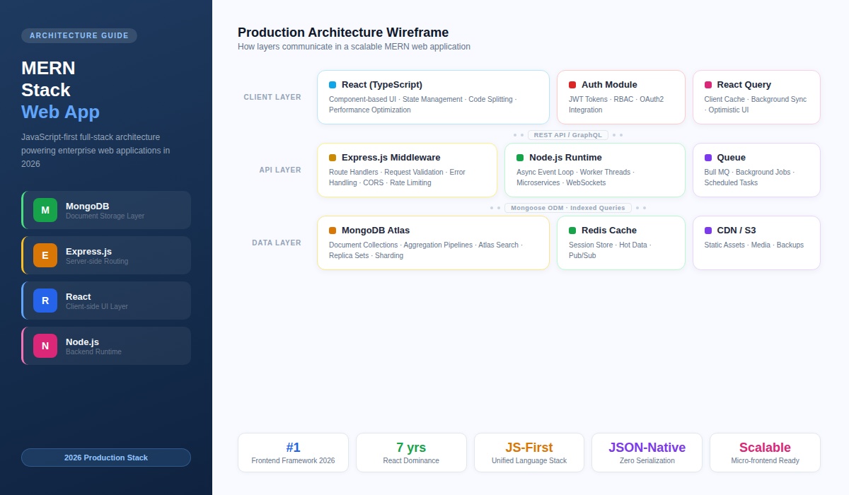This screenshot has width=849, height=495.
Task: Click the purple square beside CDN / S3
Action: click(x=708, y=231)
